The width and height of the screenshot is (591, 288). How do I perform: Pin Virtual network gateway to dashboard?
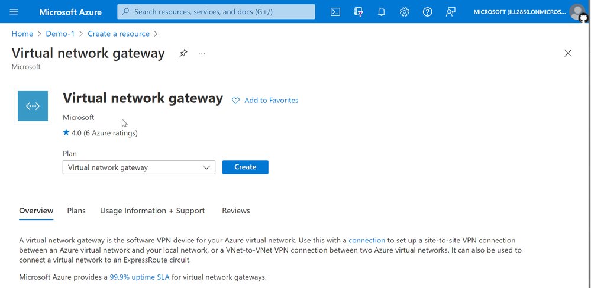click(x=183, y=53)
